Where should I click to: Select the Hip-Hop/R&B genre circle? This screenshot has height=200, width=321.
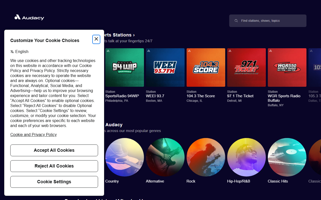point(247,157)
